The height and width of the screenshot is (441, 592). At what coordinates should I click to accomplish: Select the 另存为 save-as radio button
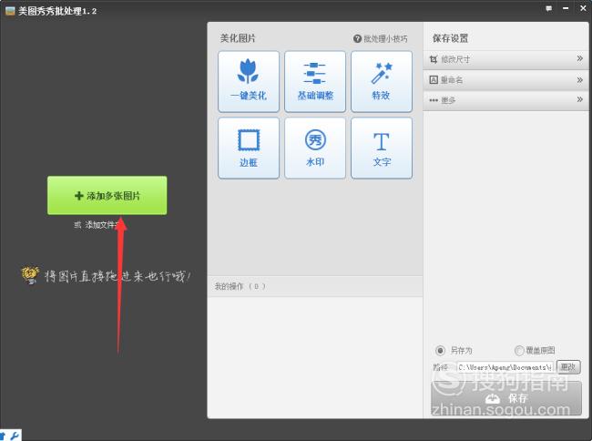coord(440,351)
